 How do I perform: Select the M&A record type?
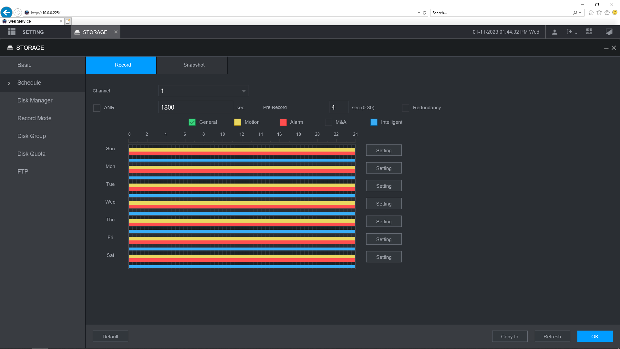click(328, 122)
